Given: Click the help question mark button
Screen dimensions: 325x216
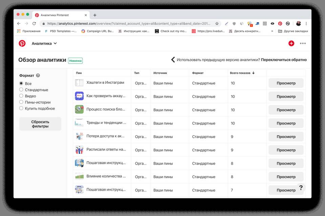Looking at the screenshot, I should coord(301,188).
